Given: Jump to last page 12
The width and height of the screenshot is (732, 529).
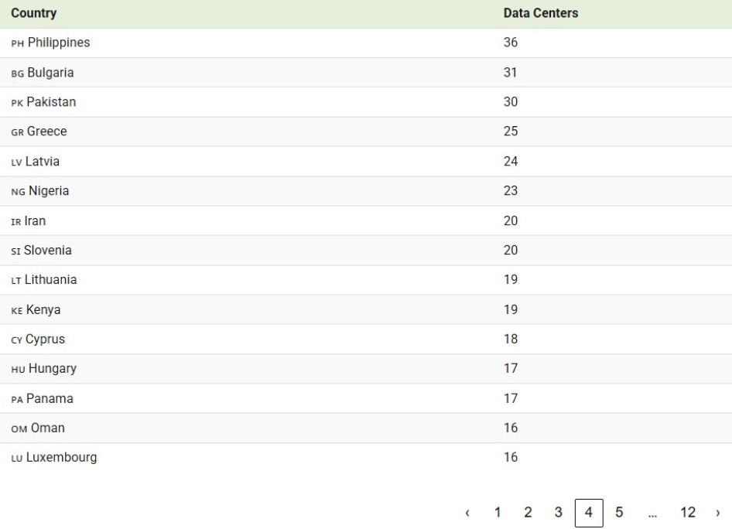Looking at the screenshot, I should [x=688, y=513].
